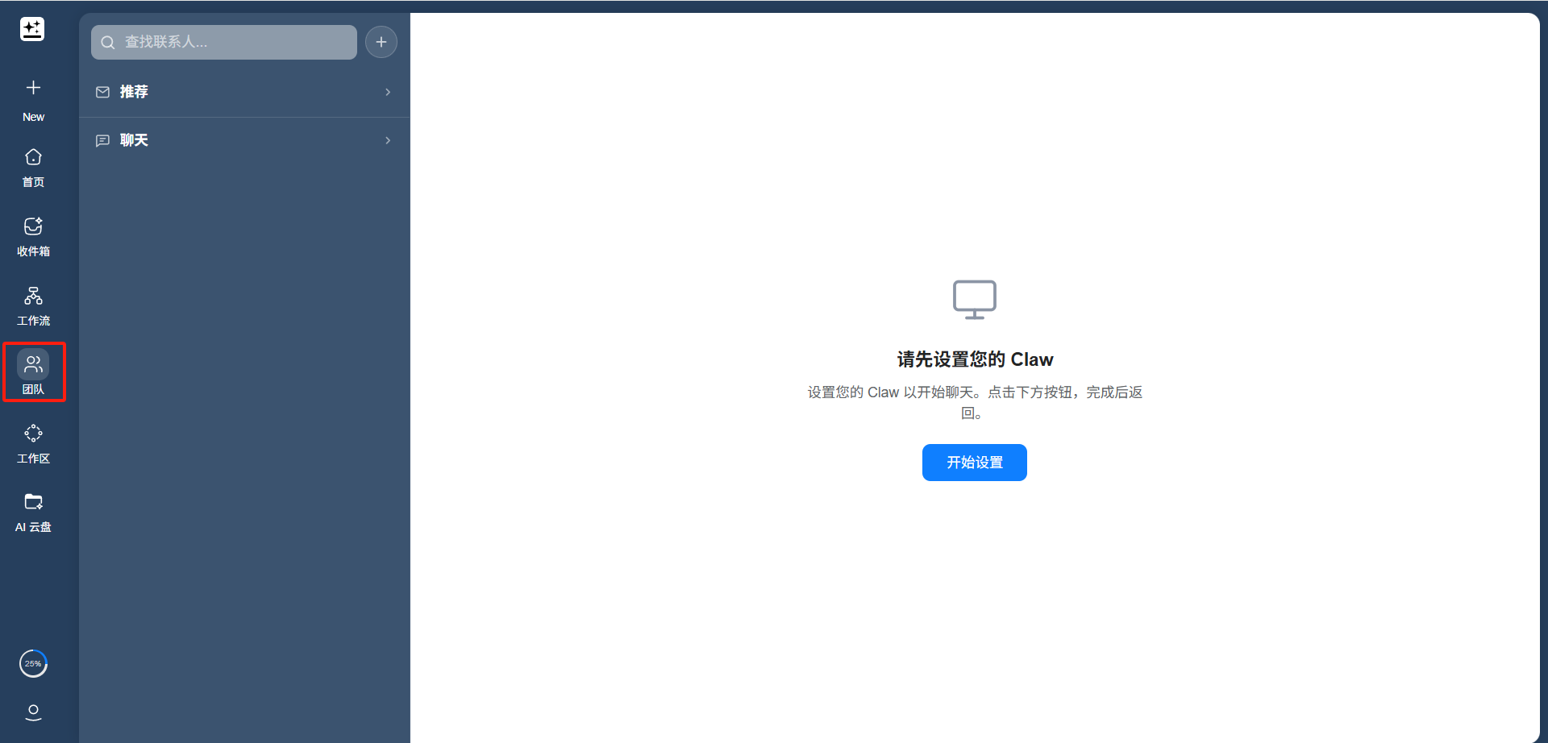Open the 工作流 workflow section

point(33,305)
